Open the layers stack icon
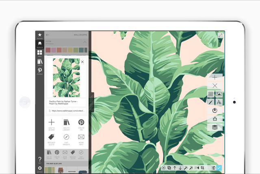The image size is (260, 174). tap(215, 127)
